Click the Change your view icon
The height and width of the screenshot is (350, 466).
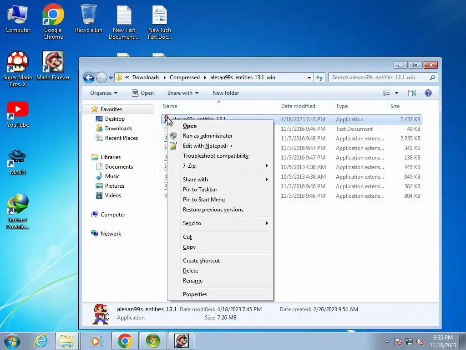[x=387, y=93]
